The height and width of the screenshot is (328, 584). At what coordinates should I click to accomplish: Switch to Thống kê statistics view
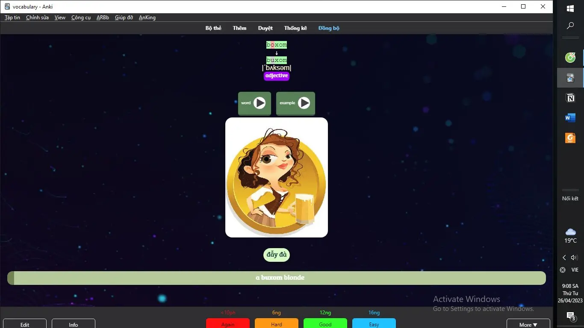pos(295,28)
